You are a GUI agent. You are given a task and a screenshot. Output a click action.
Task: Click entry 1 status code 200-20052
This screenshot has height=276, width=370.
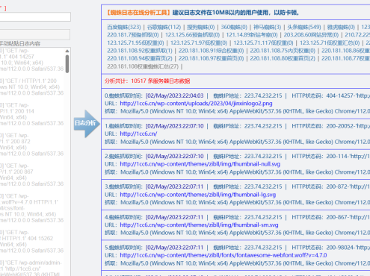(x=340, y=126)
